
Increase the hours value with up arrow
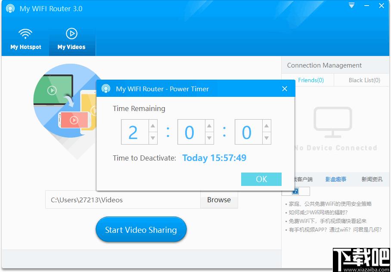pyautogui.click(x=153, y=126)
